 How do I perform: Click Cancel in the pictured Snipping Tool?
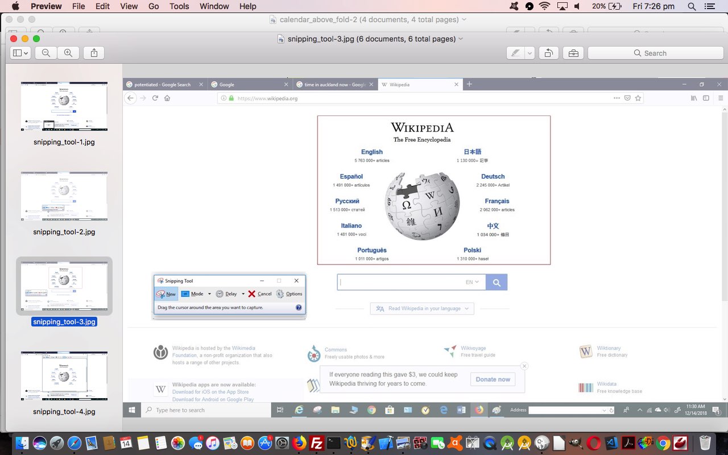click(x=260, y=294)
